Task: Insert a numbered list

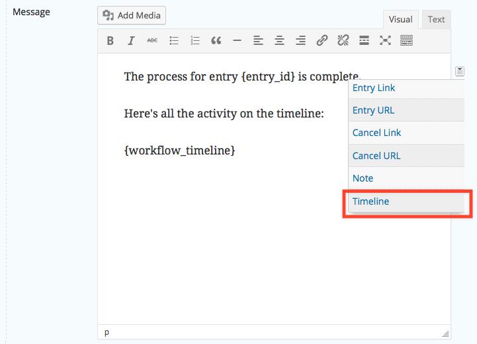Action: 195,41
